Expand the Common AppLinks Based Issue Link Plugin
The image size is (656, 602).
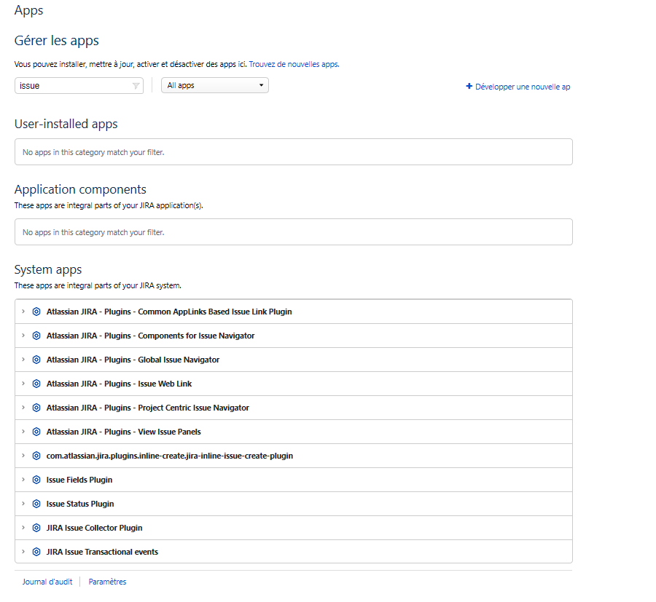click(x=23, y=312)
